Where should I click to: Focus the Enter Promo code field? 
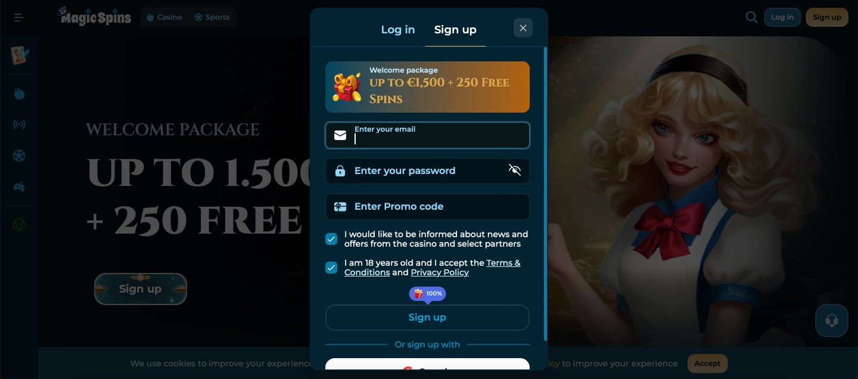tap(427, 207)
